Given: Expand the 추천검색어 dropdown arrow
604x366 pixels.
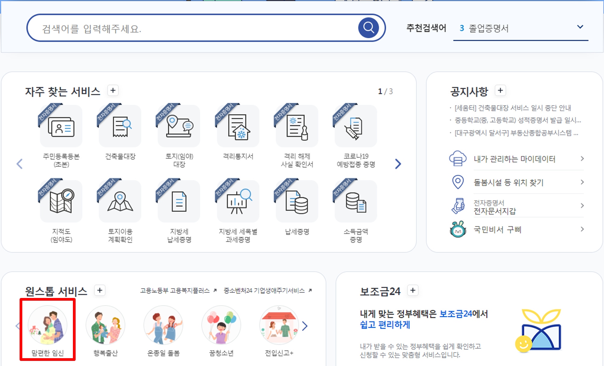Looking at the screenshot, I should coord(580,27).
